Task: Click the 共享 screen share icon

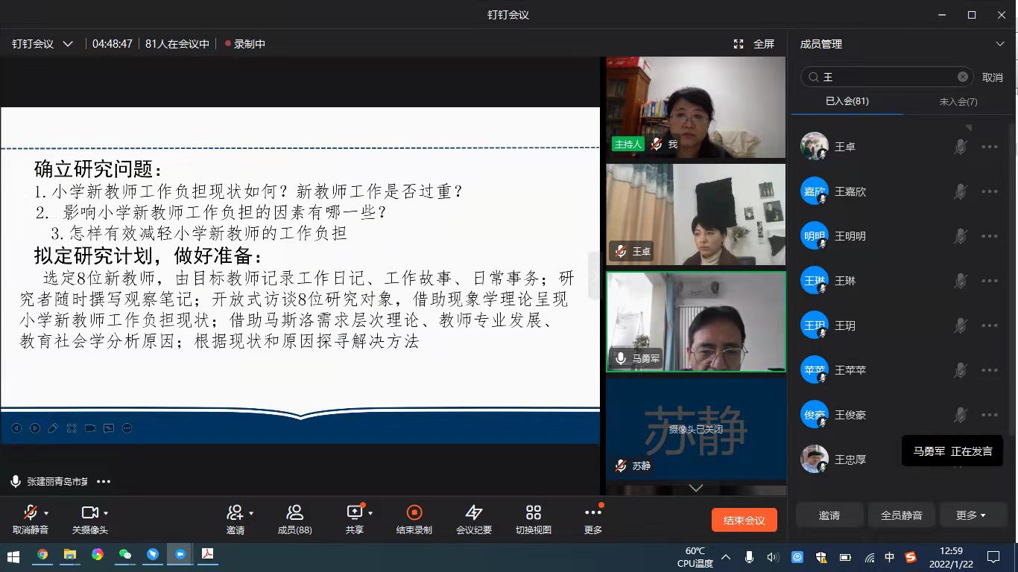Action: click(354, 513)
